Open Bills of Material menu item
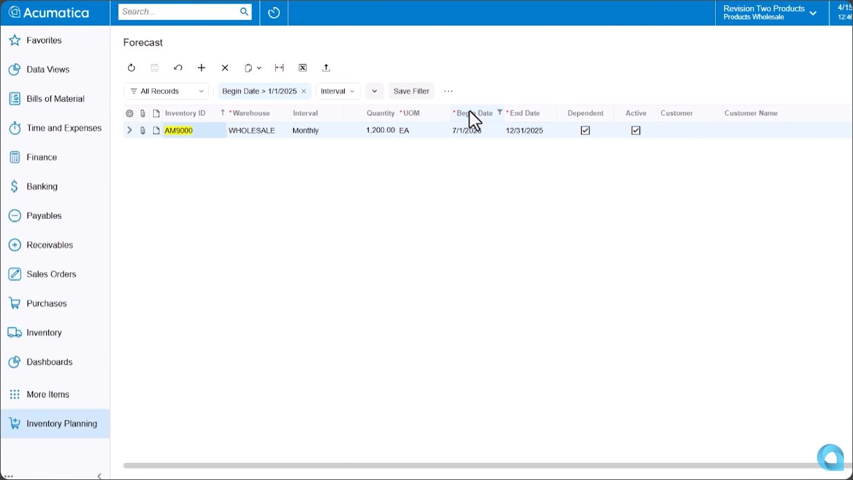Image resolution: width=853 pixels, height=480 pixels. [x=55, y=98]
